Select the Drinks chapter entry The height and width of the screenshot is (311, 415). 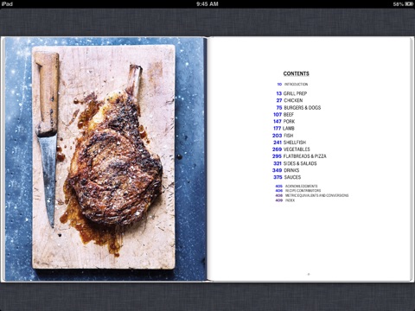[285, 170]
